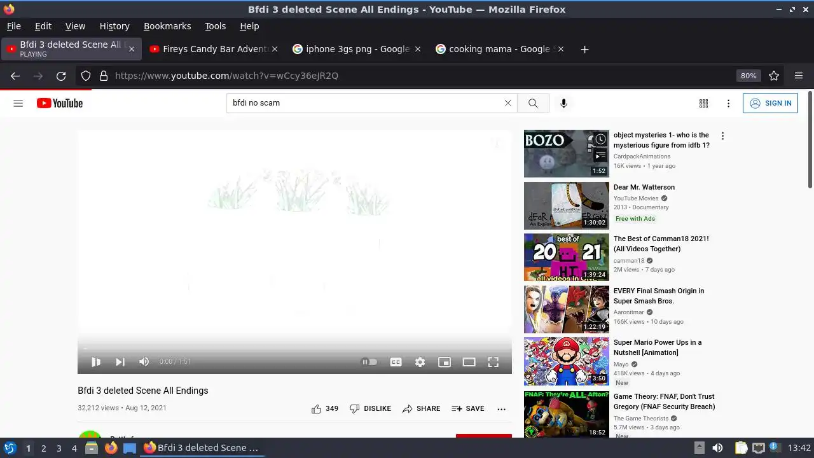This screenshot has width=814, height=458.
Task: Switch to theater mode
Action: click(469, 362)
